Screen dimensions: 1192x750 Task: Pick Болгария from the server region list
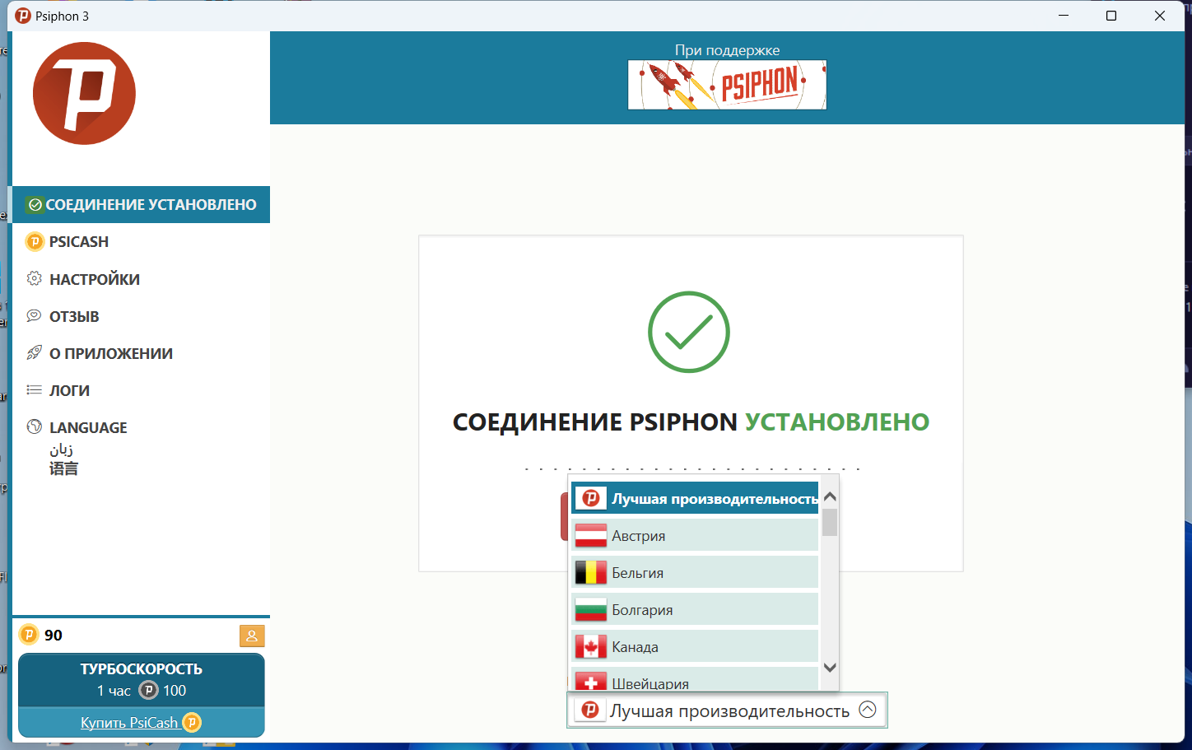pos(695,609)
